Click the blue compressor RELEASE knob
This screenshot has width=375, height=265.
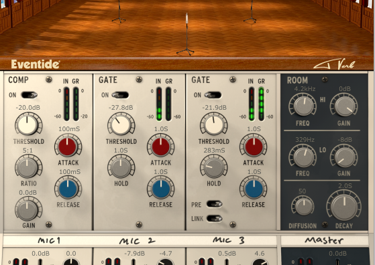coord(68,189)
